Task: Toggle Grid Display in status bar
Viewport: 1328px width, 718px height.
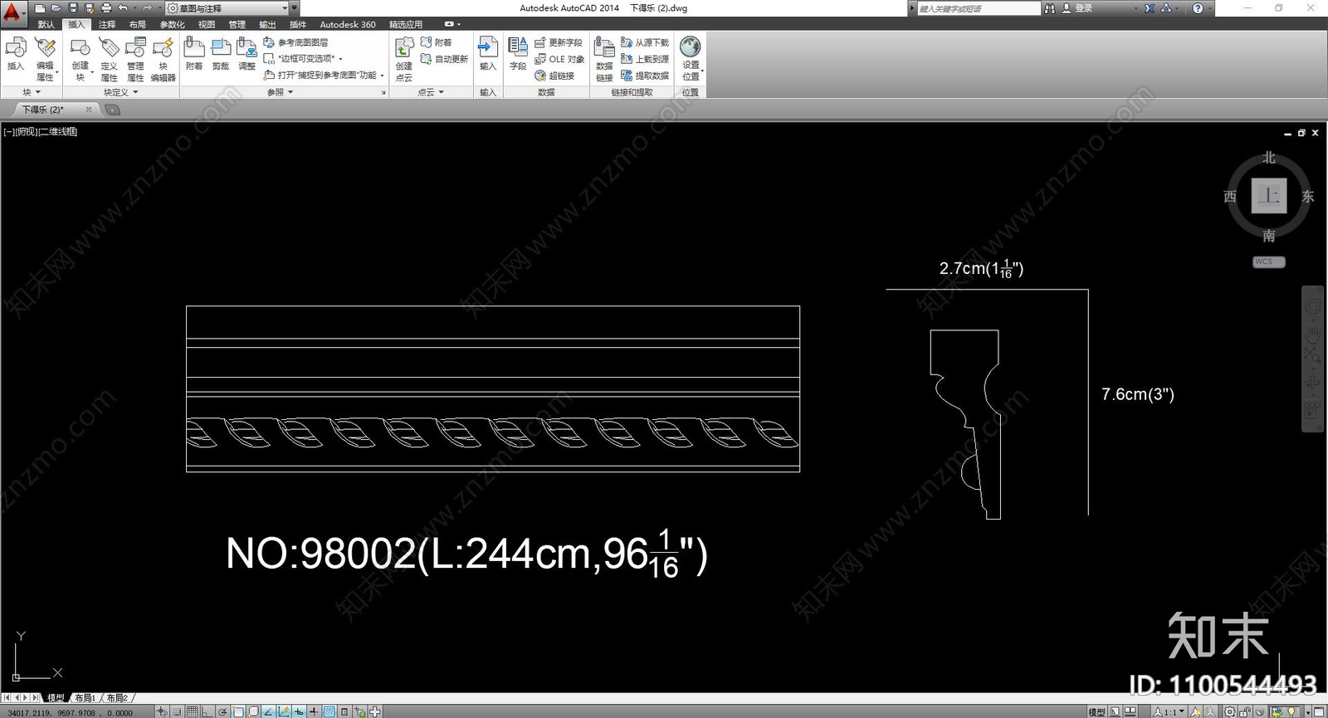Action: (x=193, y=711)
